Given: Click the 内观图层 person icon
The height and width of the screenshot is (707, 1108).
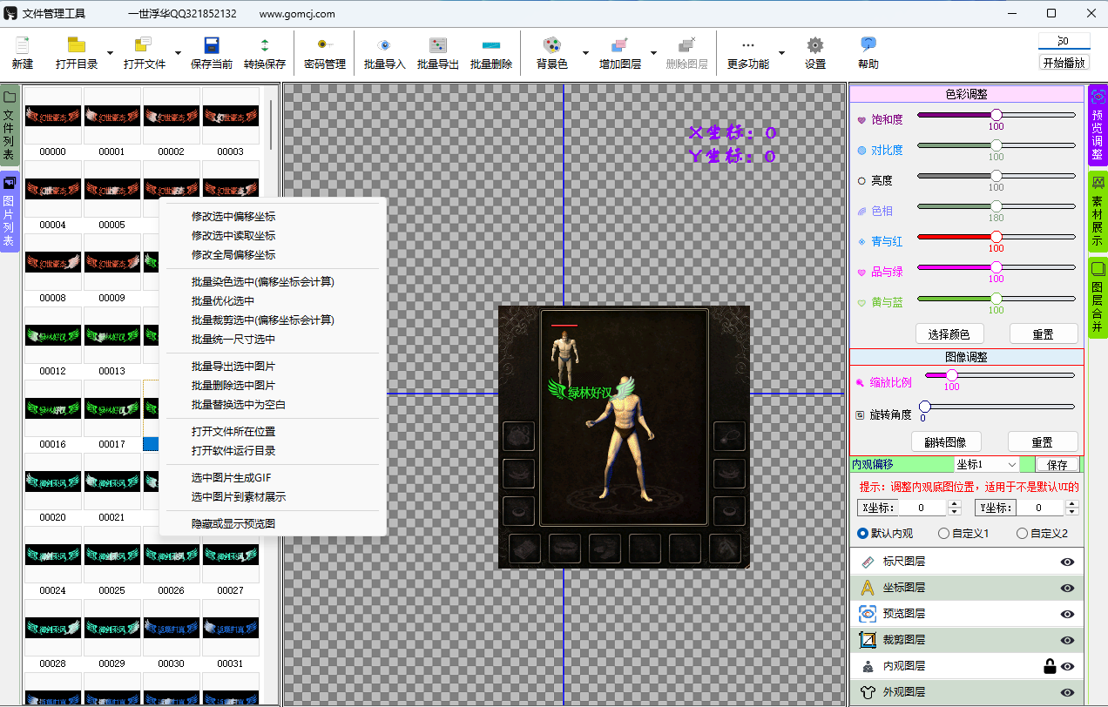Looking at the screenshot, I should point(868,667).
